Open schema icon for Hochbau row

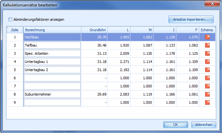point(208,37)
